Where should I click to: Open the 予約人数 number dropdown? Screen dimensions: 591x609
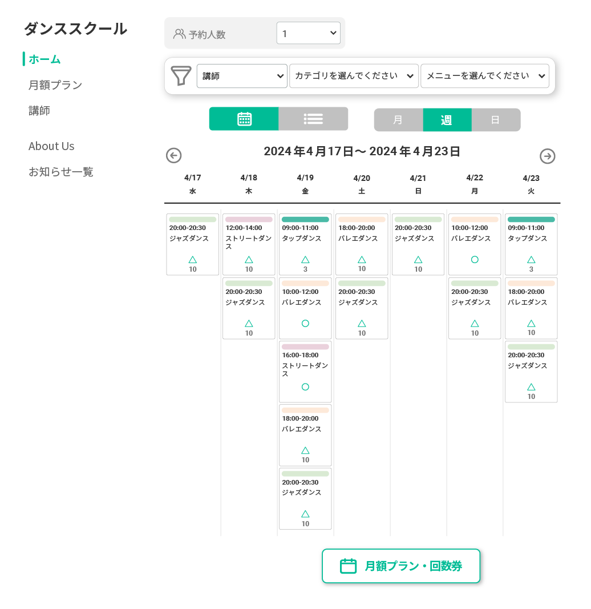(308, 34)
